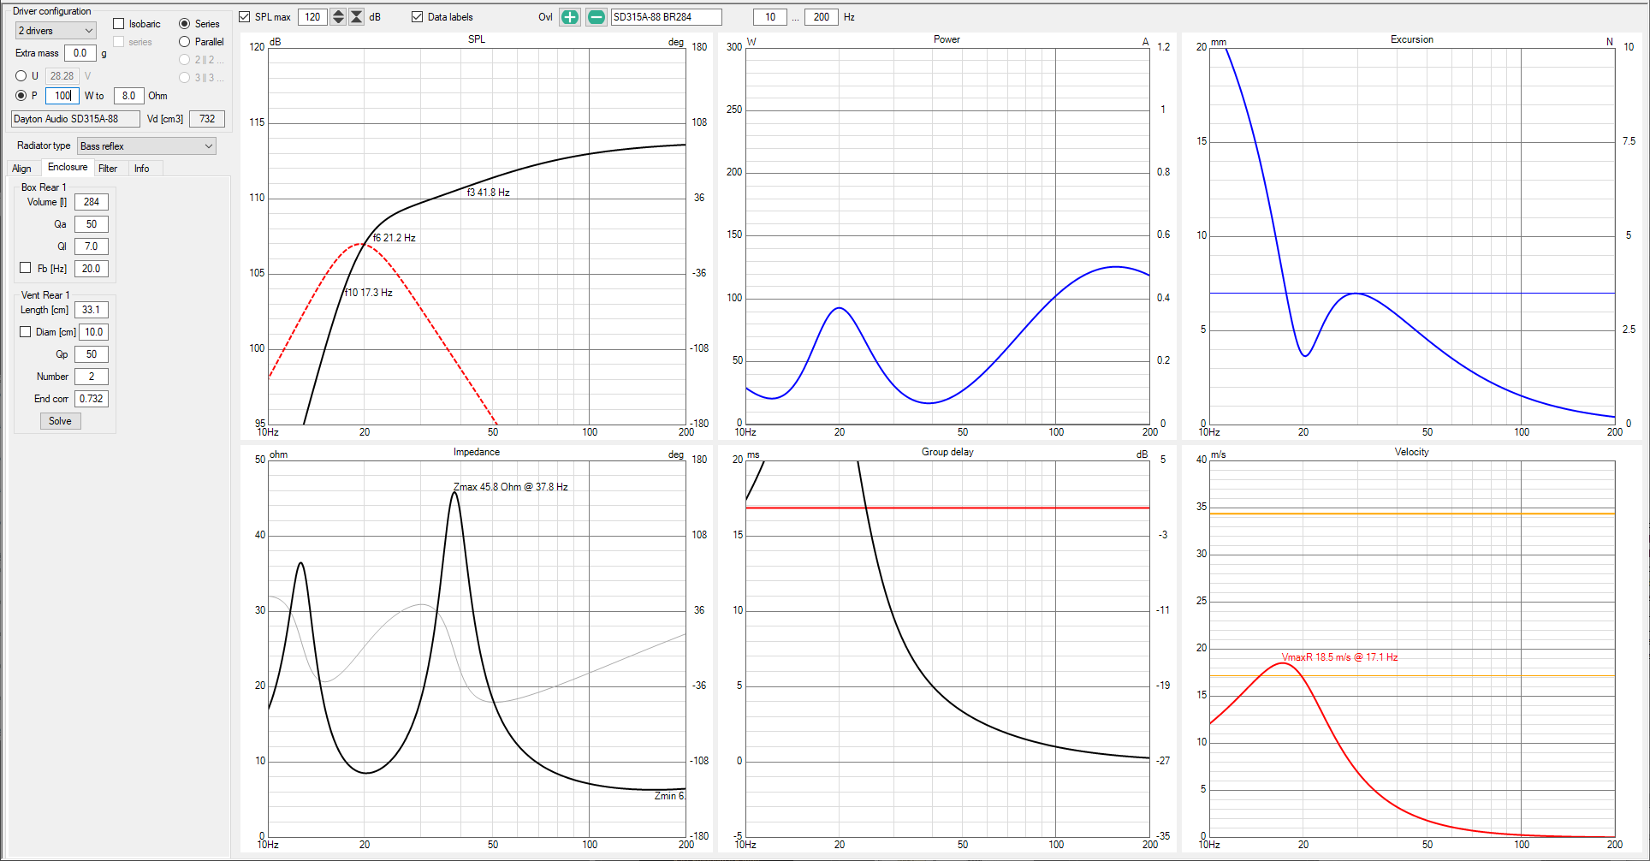Click the minimum frequency field showing 10

[770, 17]
